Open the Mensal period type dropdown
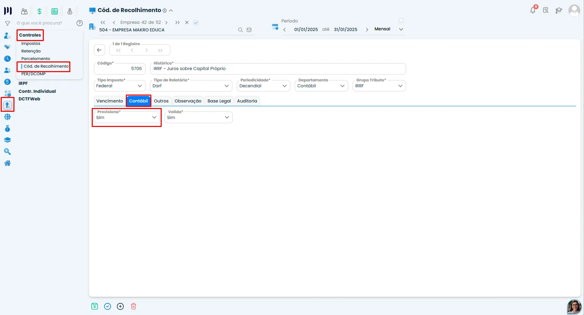Screen dimensions: 584x315 coord(389,29)
